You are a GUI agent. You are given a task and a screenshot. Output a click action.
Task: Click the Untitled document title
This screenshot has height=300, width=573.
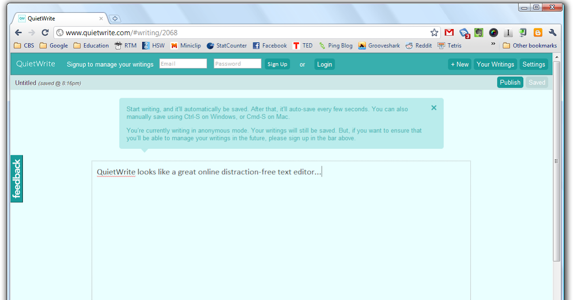click(x=26, y=83)
